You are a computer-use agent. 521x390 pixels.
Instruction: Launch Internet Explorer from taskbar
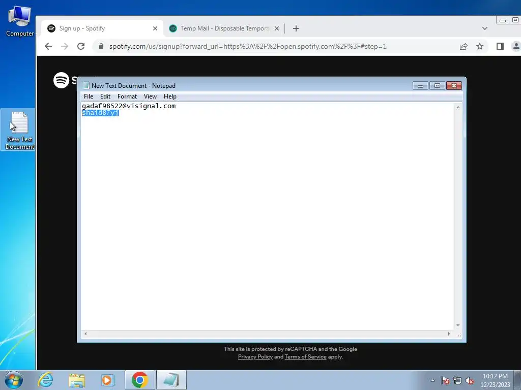coord(45,380)
